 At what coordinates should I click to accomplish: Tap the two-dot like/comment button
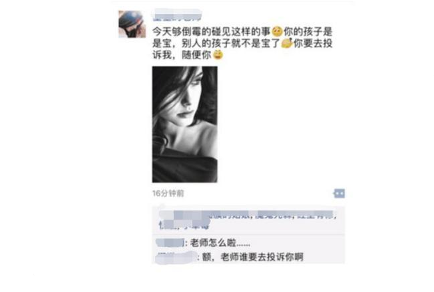click(x=339, y=194)
